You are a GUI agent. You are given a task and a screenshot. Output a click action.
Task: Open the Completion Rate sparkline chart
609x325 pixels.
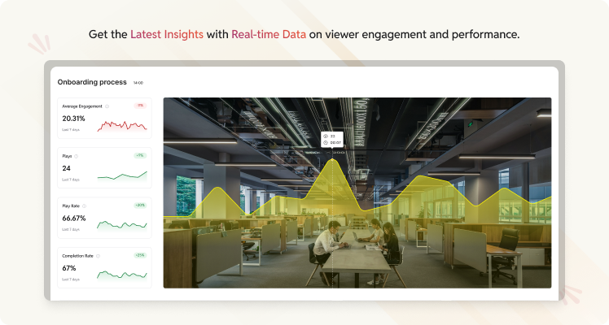click(122, 275)
